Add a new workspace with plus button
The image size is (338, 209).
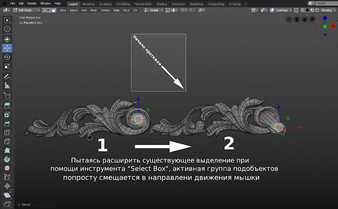point(246,4)
